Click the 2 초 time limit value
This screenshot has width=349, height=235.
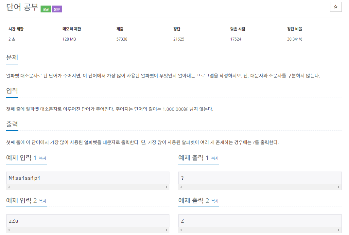12,39
